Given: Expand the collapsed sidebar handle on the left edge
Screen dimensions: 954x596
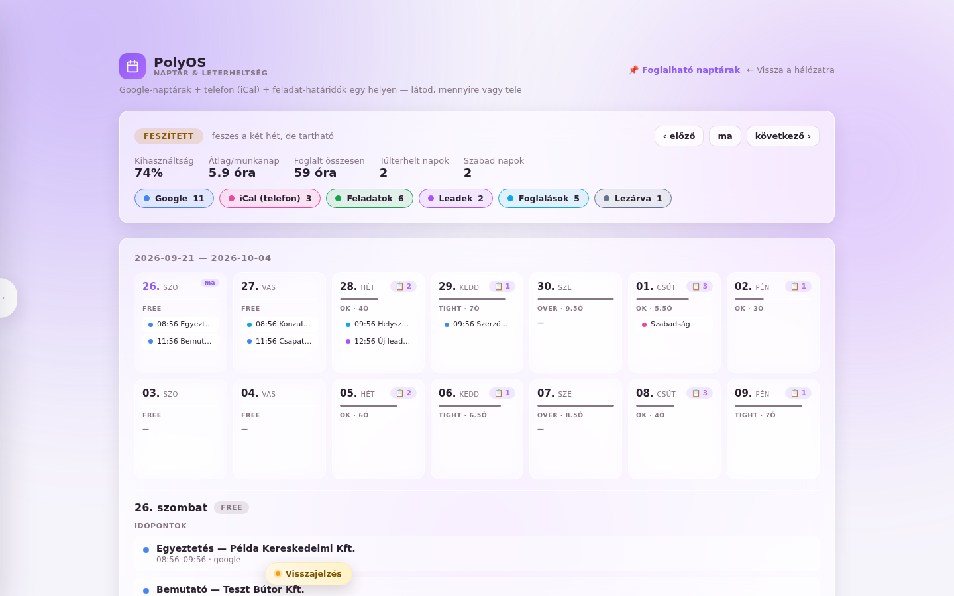Looking at the screenshot, I should coord(8,298).
